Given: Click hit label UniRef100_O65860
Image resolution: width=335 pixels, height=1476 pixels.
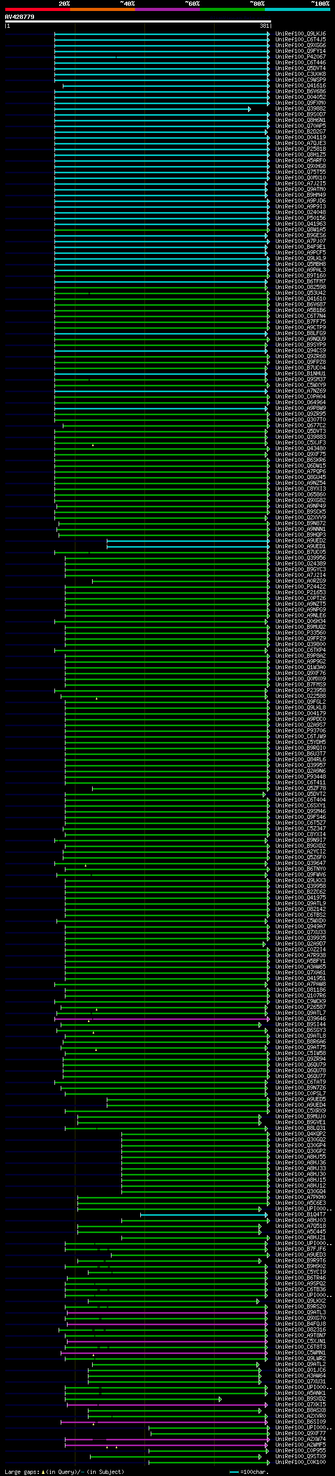Looking at the screenshot, I should pos(300,494).
